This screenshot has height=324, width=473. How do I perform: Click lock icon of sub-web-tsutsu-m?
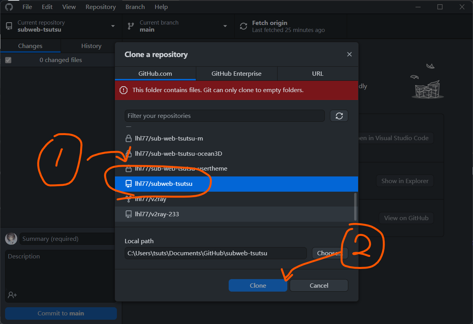[128, 139]
